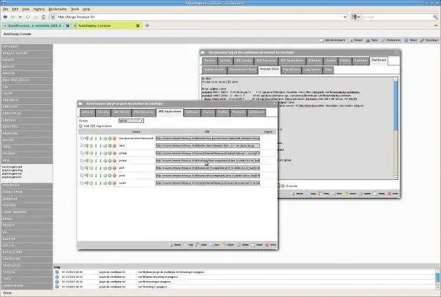
Task: Click the Add J2EE Application icon
Action: 81,126
